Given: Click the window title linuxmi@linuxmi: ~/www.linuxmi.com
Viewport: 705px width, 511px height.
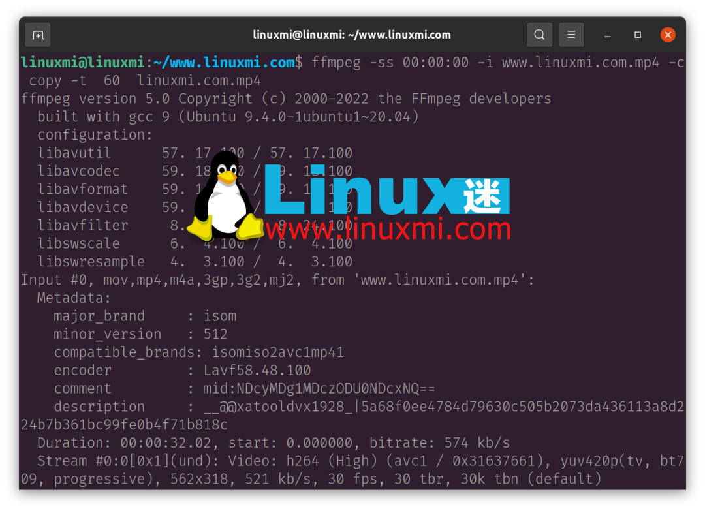Looking at the screenshot, I should pyautogui.click(x=352, y=35).
